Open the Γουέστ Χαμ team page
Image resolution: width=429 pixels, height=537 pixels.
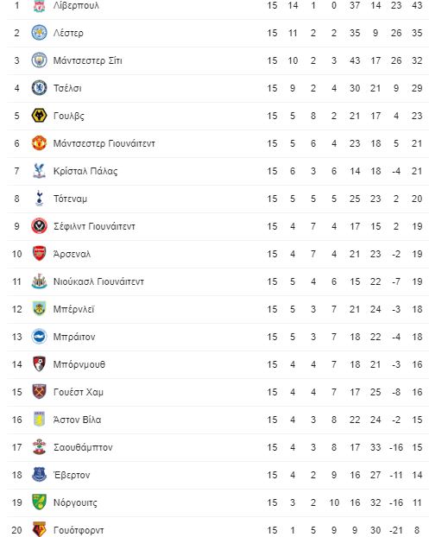(78, 392)
